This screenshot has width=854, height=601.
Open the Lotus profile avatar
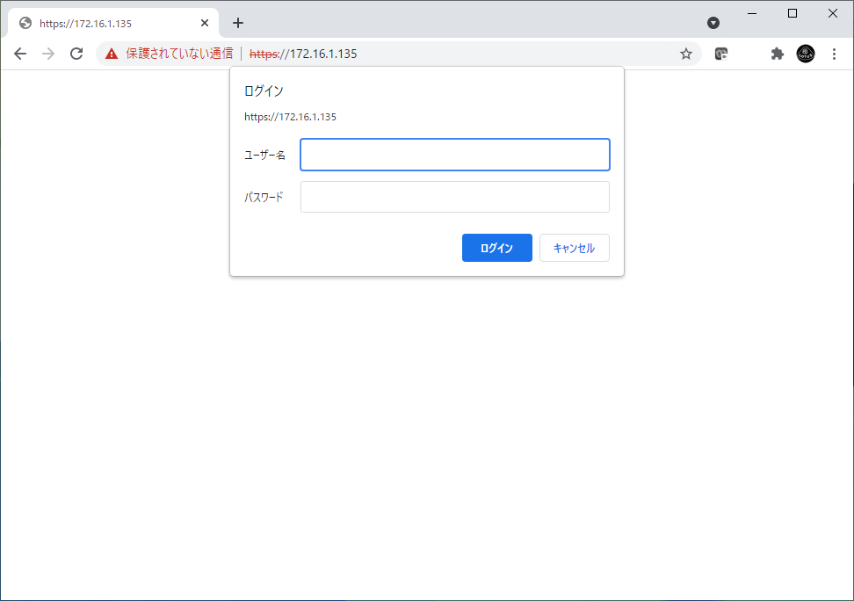[806, 54]
